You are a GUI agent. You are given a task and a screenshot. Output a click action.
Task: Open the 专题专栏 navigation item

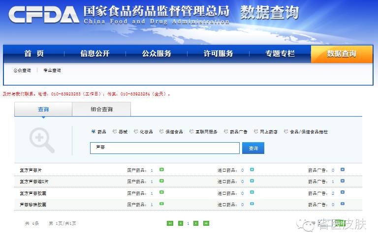click(280, 54)
